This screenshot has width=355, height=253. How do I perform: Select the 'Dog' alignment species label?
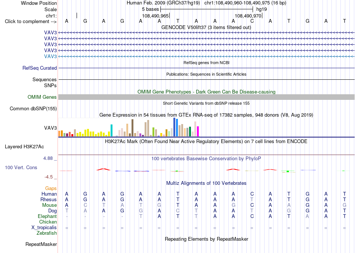tap(52, 211)
